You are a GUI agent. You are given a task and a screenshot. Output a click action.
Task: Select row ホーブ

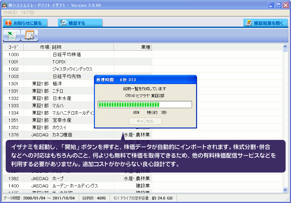coord(143,179)
